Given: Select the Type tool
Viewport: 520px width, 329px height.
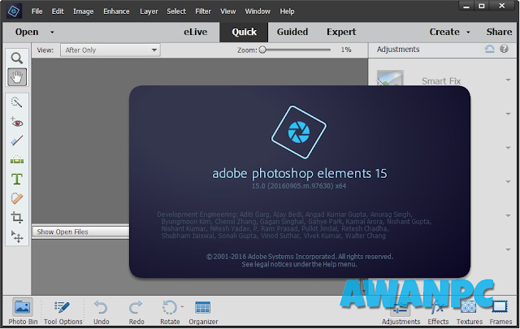Looking at the screenshot, I should tap(17, 179).
